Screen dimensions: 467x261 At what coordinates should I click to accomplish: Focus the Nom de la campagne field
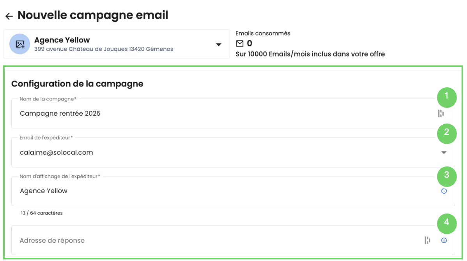(x=195, y=113)
